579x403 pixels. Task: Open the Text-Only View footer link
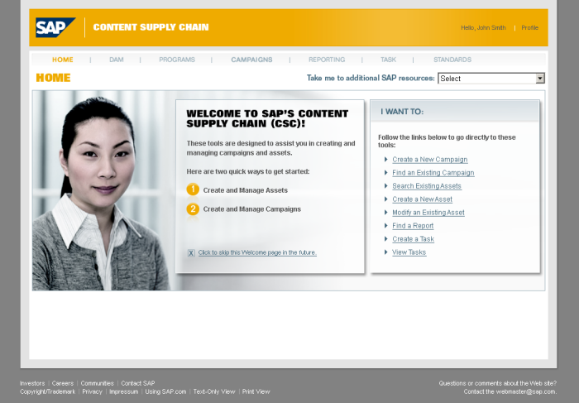tap(214, 391)
